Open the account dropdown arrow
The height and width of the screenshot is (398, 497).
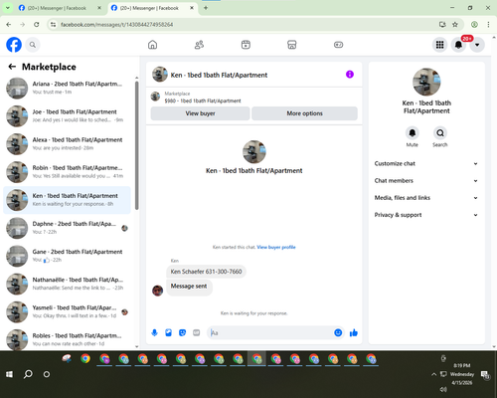coord(477,45)
